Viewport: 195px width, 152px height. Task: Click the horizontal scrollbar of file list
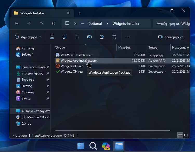[x=113, y=130]
